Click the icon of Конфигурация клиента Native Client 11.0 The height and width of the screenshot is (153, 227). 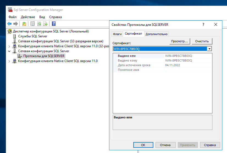tap(15, 61)
